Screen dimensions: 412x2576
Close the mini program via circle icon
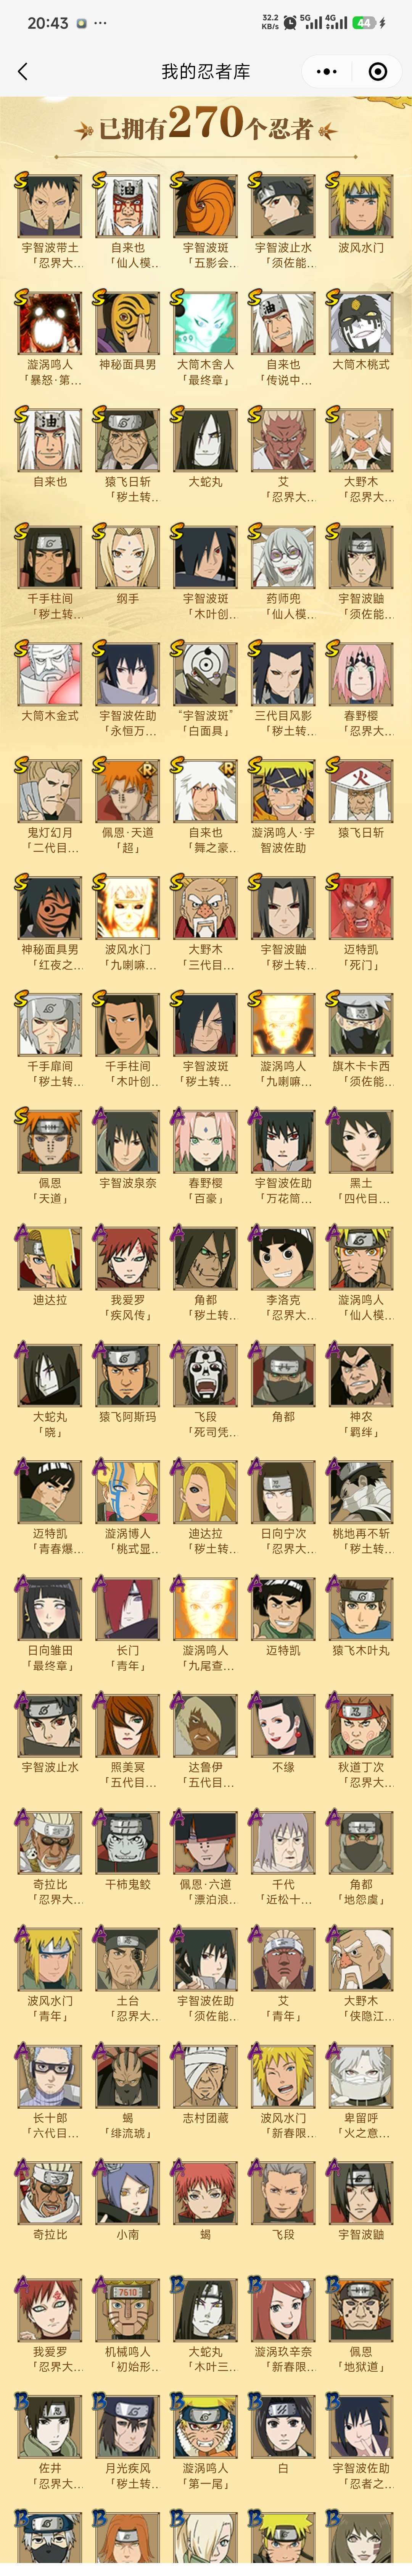coord(378,71)
